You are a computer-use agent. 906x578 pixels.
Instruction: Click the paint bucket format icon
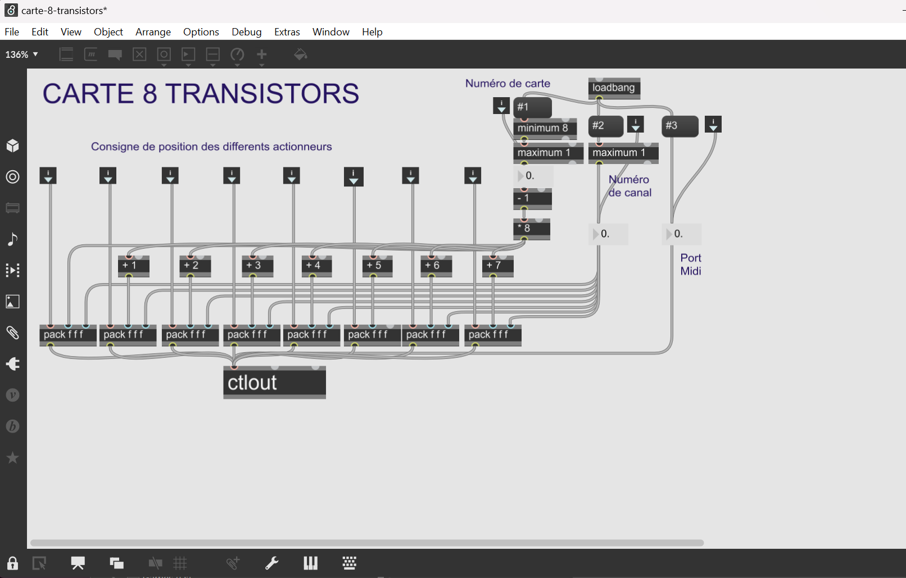point(300,54)
